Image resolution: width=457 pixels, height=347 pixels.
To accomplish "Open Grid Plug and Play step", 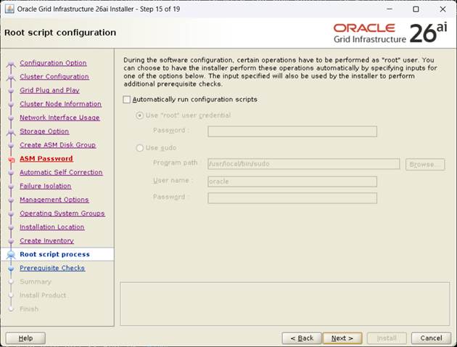I will coord(49,90).
